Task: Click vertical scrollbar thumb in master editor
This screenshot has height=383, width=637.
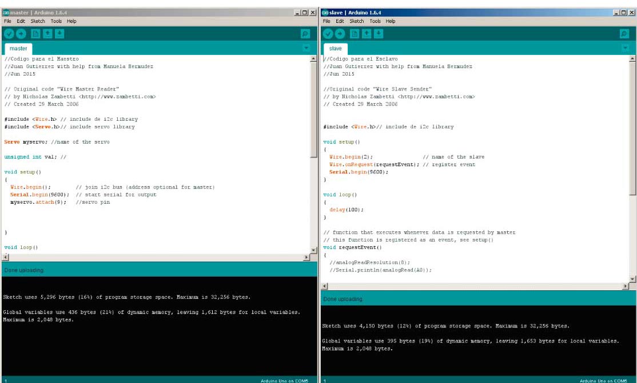Action: (x=313, y=110)
